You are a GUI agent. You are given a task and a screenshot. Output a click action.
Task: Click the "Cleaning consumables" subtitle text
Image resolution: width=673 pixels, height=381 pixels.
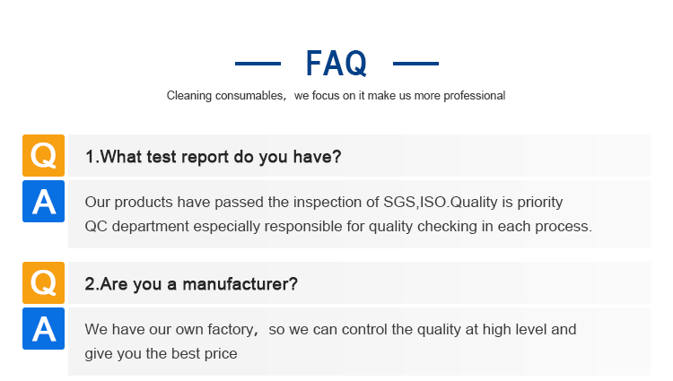(225, 96)
